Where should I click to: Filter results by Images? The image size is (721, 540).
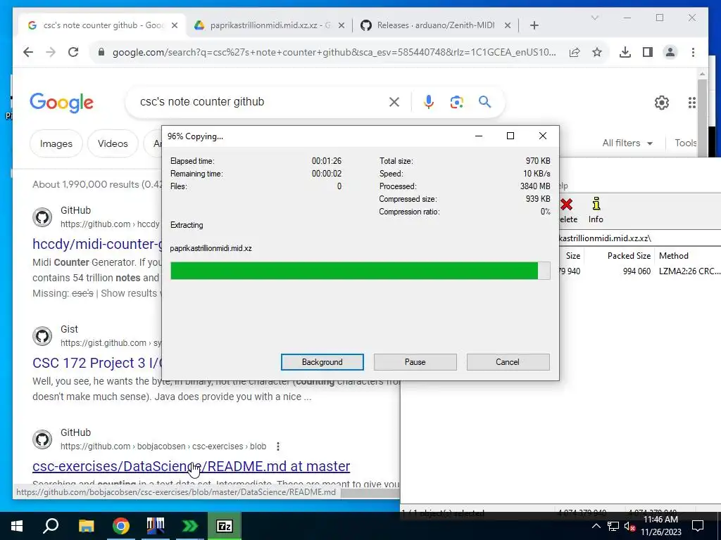tap(56, 143)
